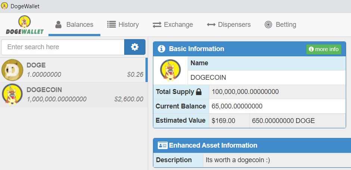Image resolution: width=351 pixels, height=170 pixels.
Task: Click the list icon on History tab
Action: [x=111, y=24]
